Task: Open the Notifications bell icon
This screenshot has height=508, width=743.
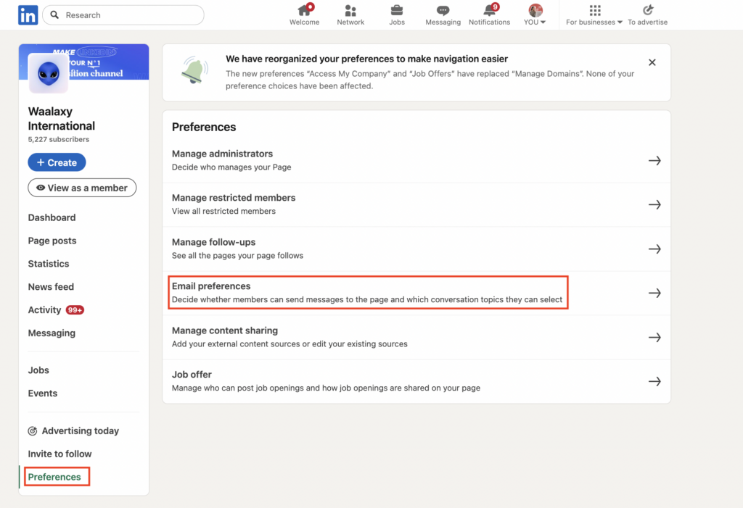Action: (x=489, y=10)
